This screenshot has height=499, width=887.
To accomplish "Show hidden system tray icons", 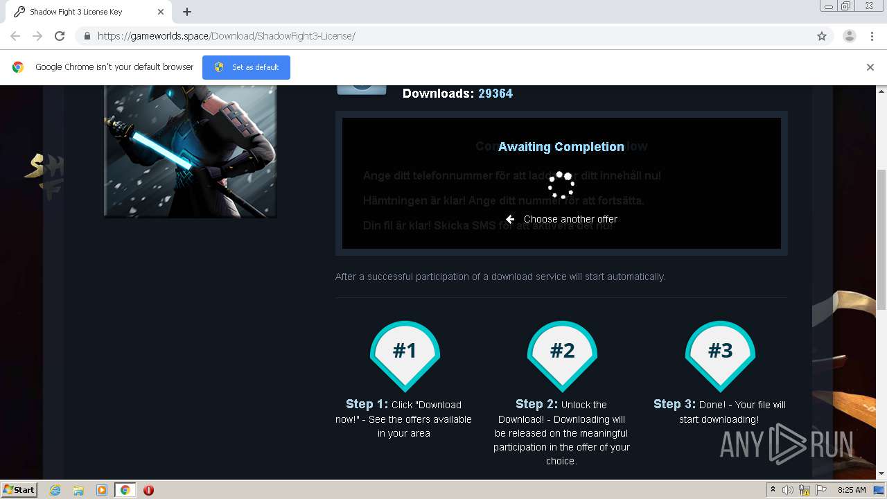I will 773,489.
